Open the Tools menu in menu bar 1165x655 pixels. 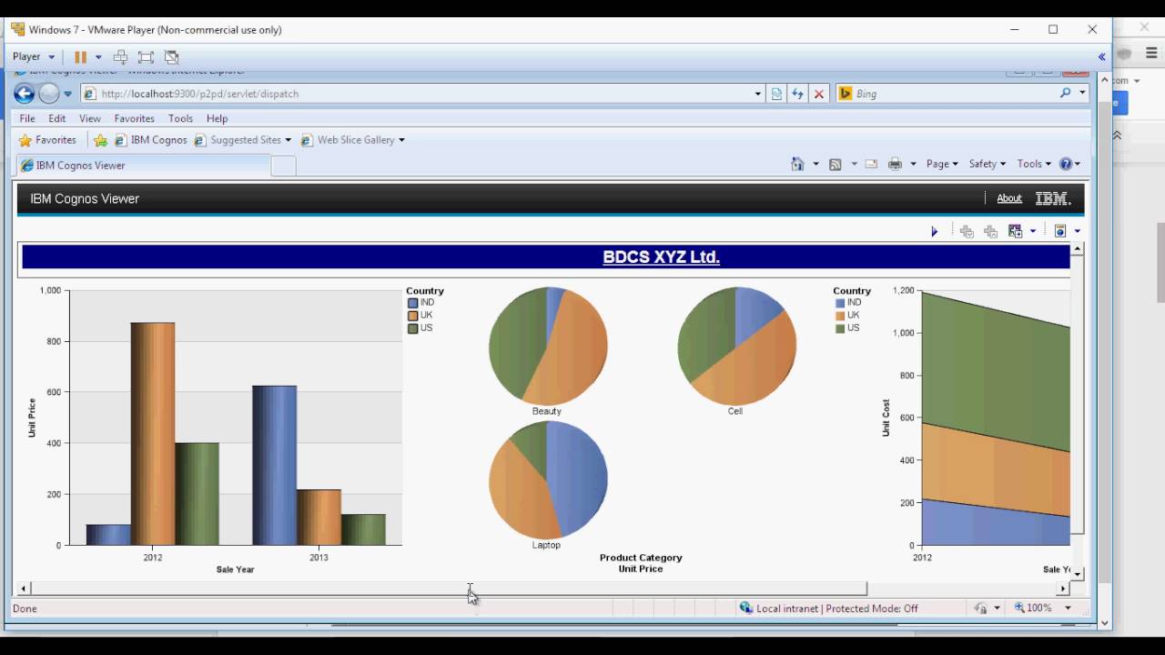(x=180, y=118)
